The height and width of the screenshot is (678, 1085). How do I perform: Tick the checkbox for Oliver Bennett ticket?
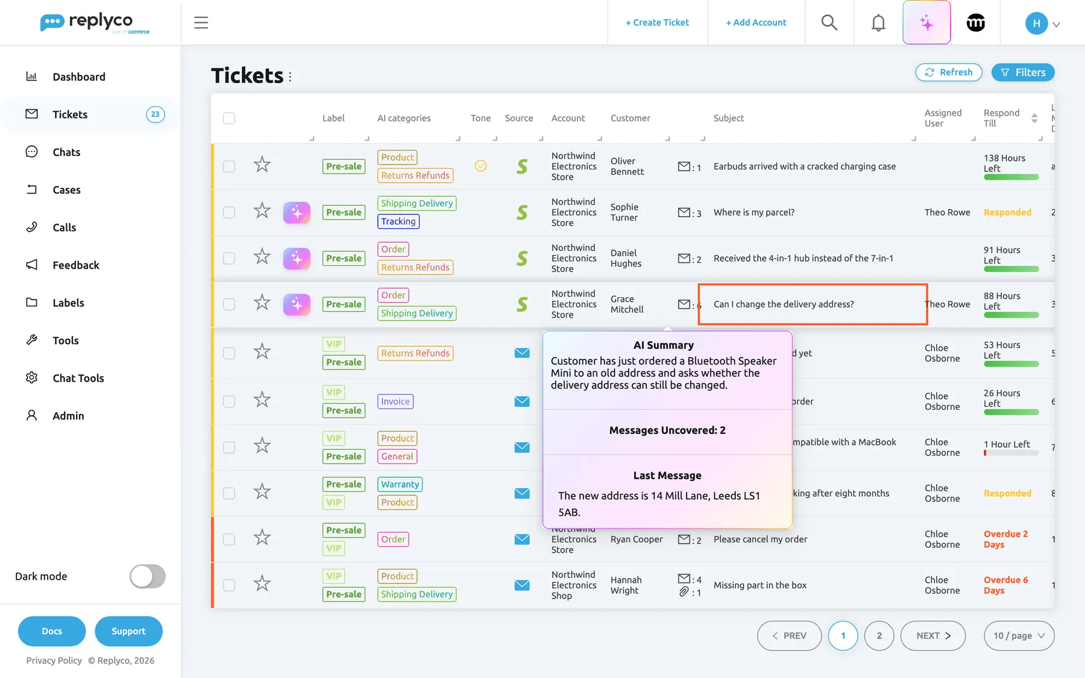pos(229,166)
